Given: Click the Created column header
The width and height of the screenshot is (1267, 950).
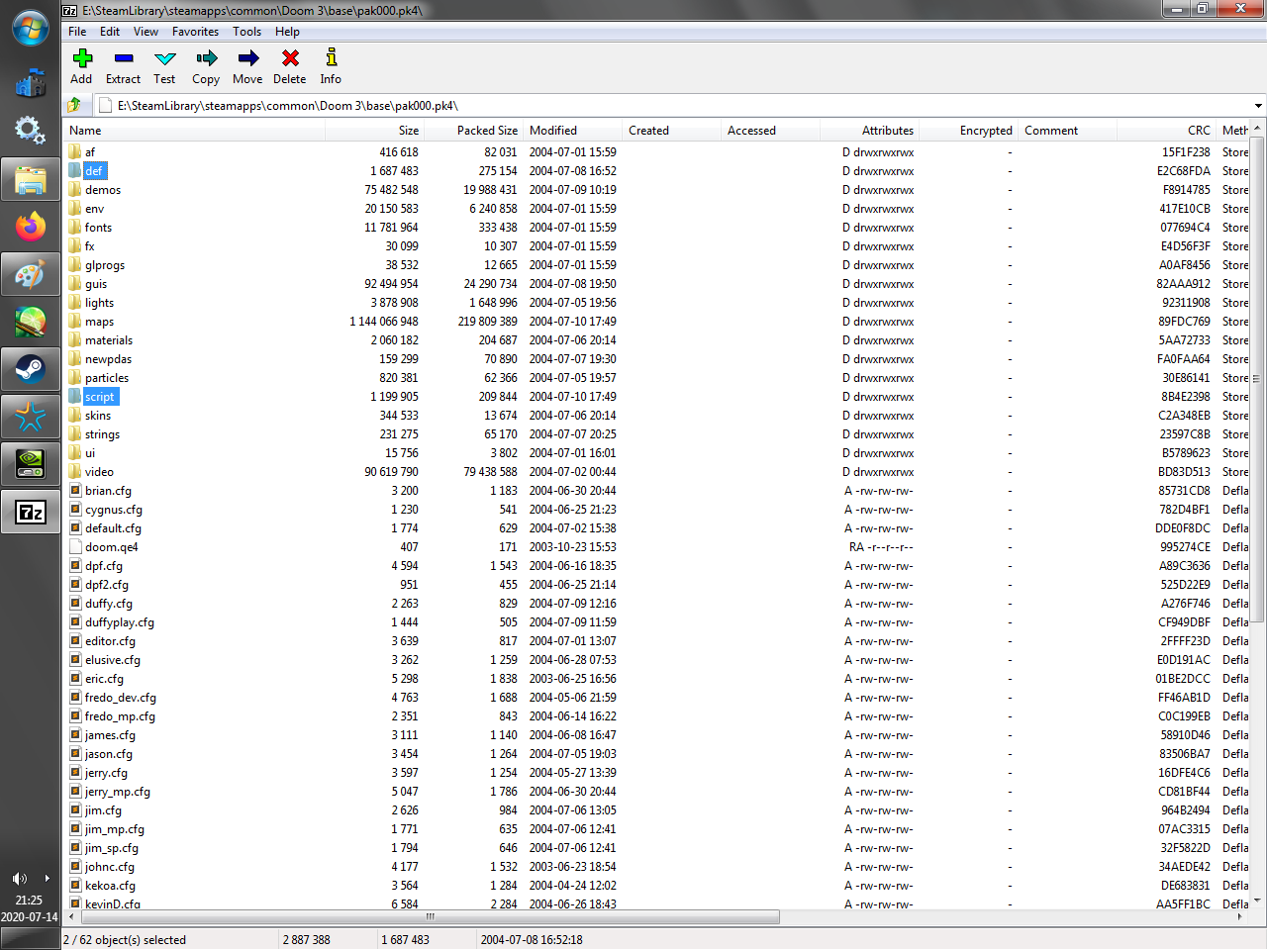Looking at the screenshot, I should pyautogui.click(x=671, y=131).
